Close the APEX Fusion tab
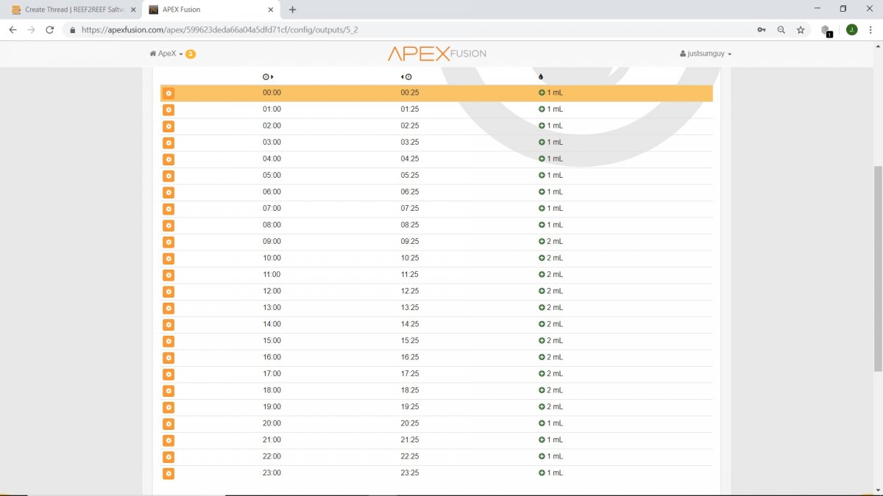 click(271, 10)
